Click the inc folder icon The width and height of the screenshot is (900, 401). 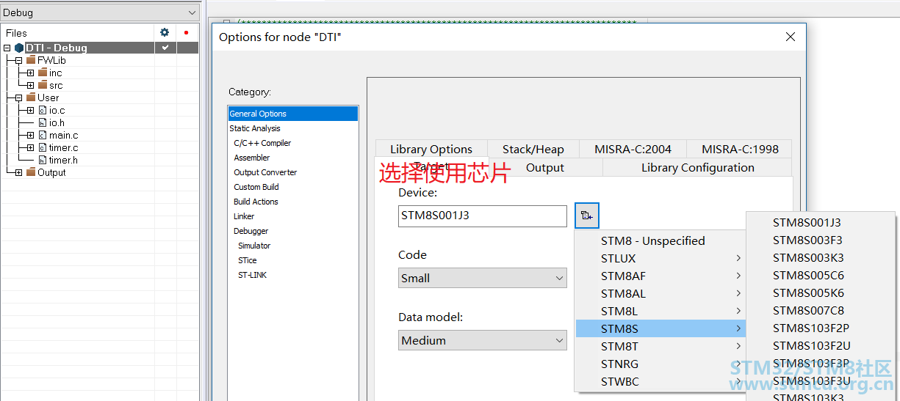(x=43, y=73)
